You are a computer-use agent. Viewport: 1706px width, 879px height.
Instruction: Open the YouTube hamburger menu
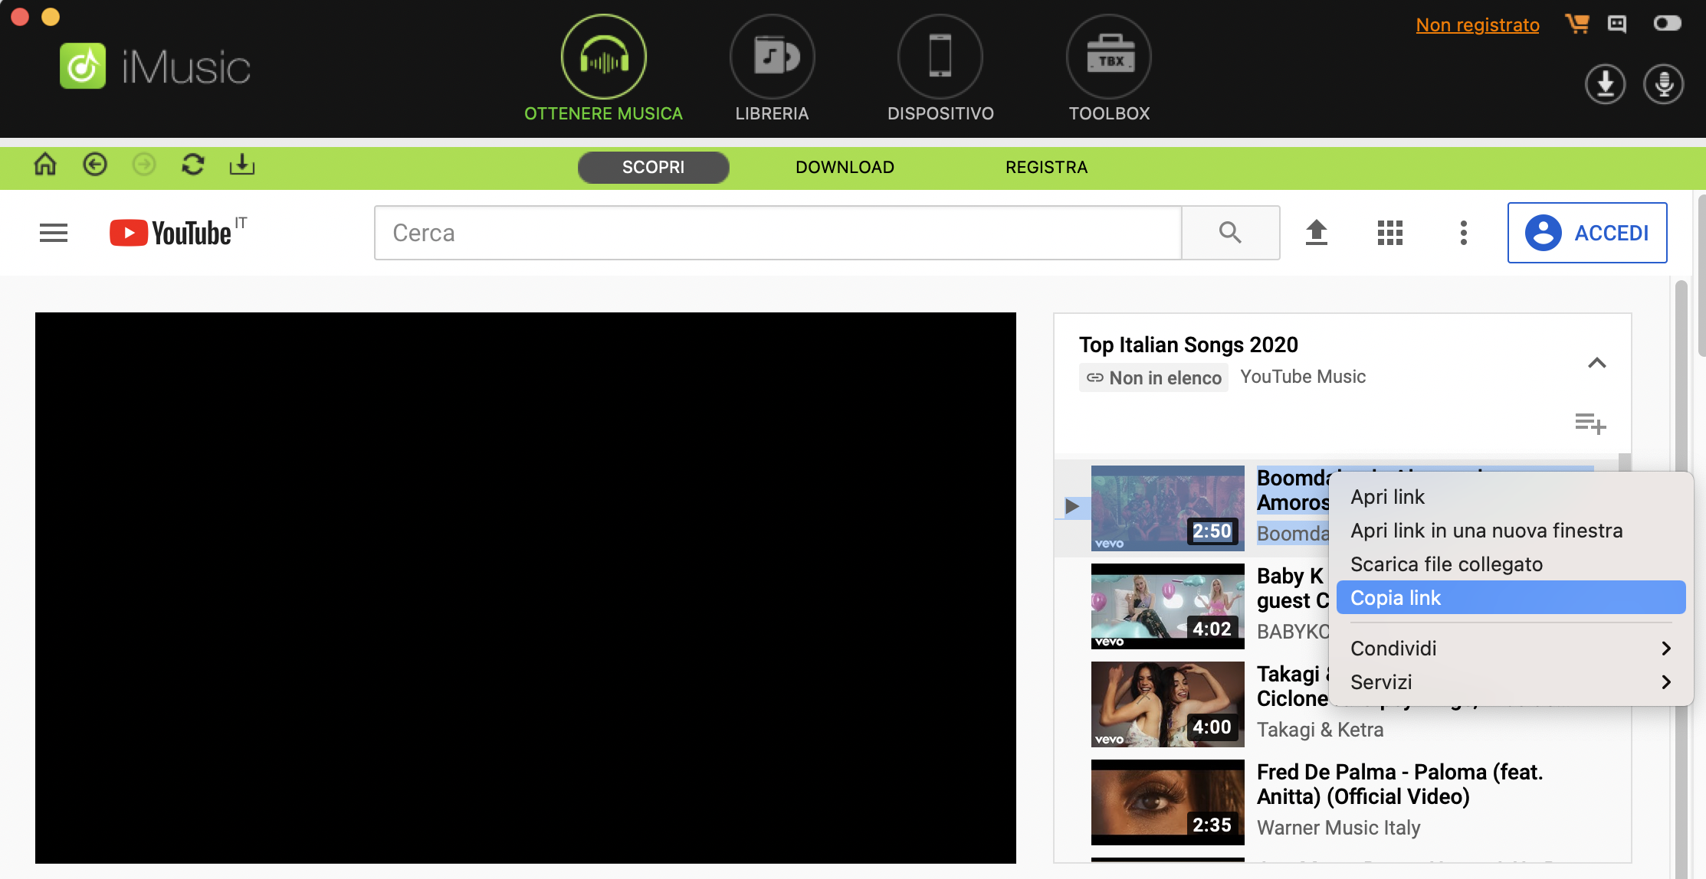54,233
